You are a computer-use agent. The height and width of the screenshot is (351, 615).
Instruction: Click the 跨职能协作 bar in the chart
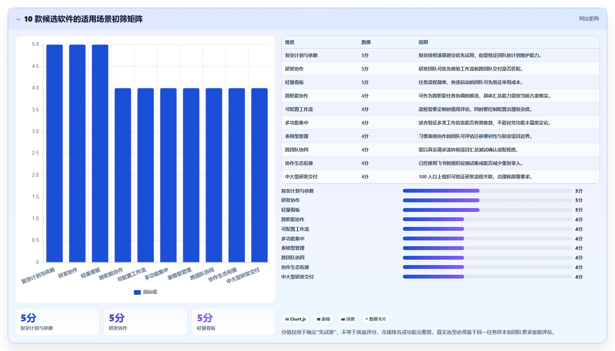pyautogui.click(x=123, y=175)
